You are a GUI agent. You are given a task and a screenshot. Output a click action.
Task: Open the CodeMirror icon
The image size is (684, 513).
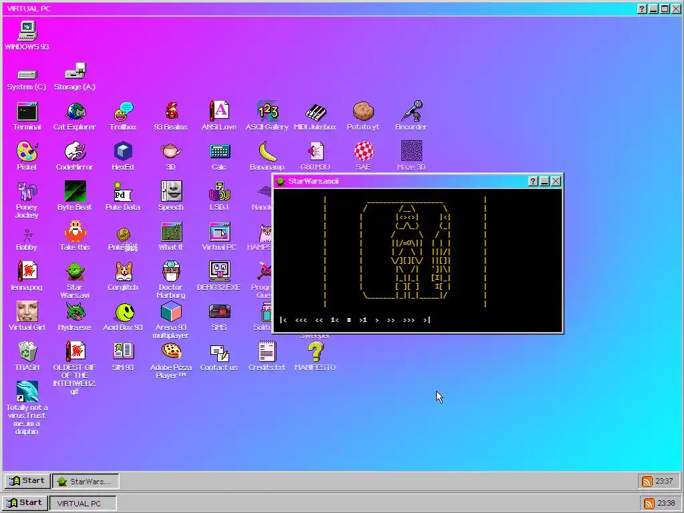[75, 152]
